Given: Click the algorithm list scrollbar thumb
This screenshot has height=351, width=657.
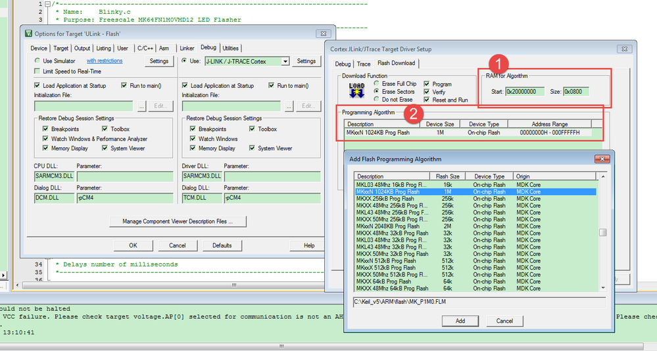Looking at the screenshot, I should (603, 232).
